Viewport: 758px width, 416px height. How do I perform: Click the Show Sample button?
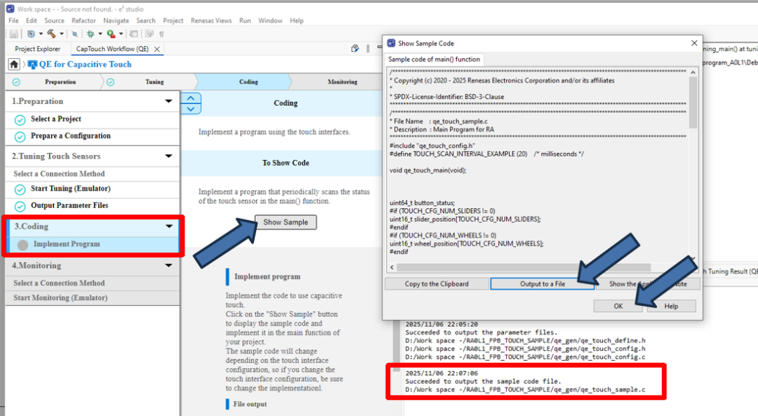[286, 222]
